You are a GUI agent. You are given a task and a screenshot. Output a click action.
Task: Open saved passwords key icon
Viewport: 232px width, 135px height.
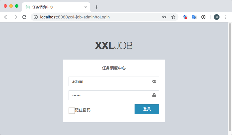tap(164, 17)
